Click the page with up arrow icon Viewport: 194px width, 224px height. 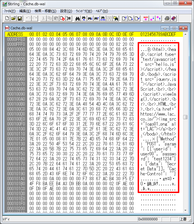[x=124, y=19]
